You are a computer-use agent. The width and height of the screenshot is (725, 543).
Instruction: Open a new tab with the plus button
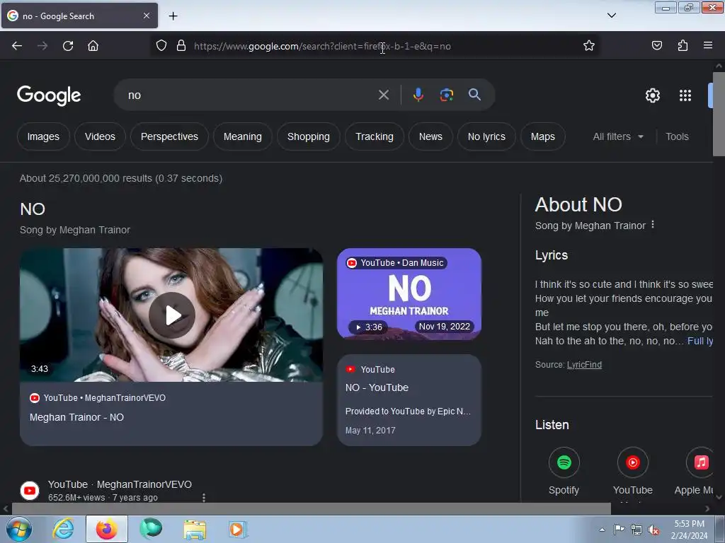pyautogui.click(x=173, y=16)
